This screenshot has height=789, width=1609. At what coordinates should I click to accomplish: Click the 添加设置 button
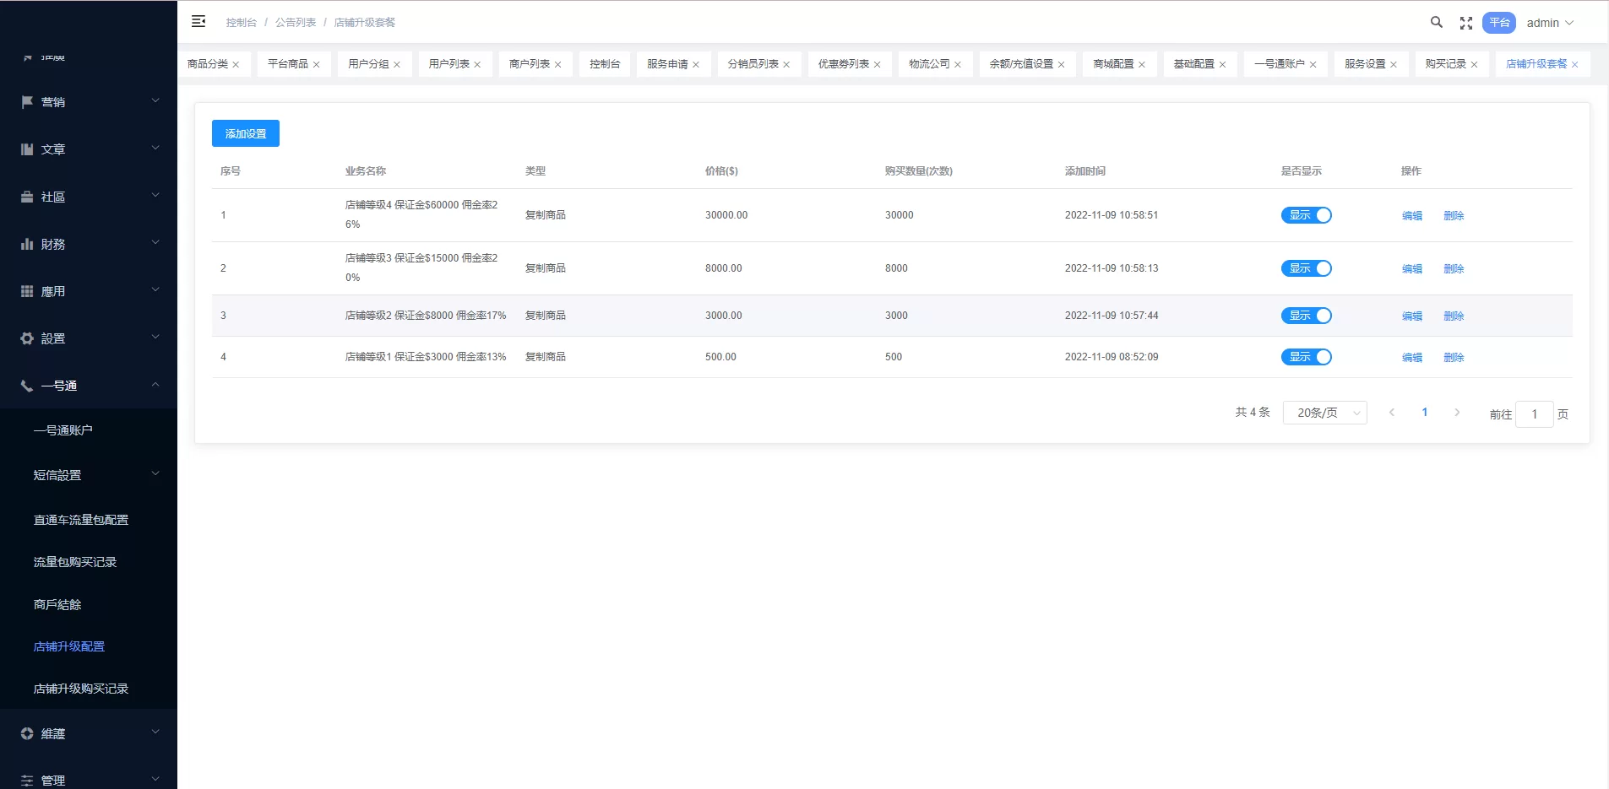tap(245, 132)
